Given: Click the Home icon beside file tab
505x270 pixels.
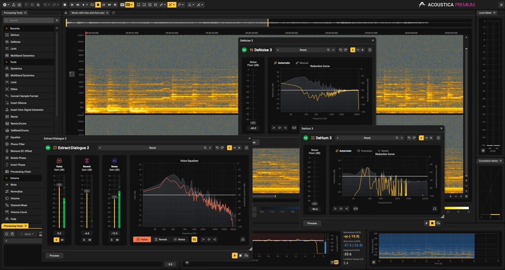Looking at the screenshot, I should click(x=66, y=13).
